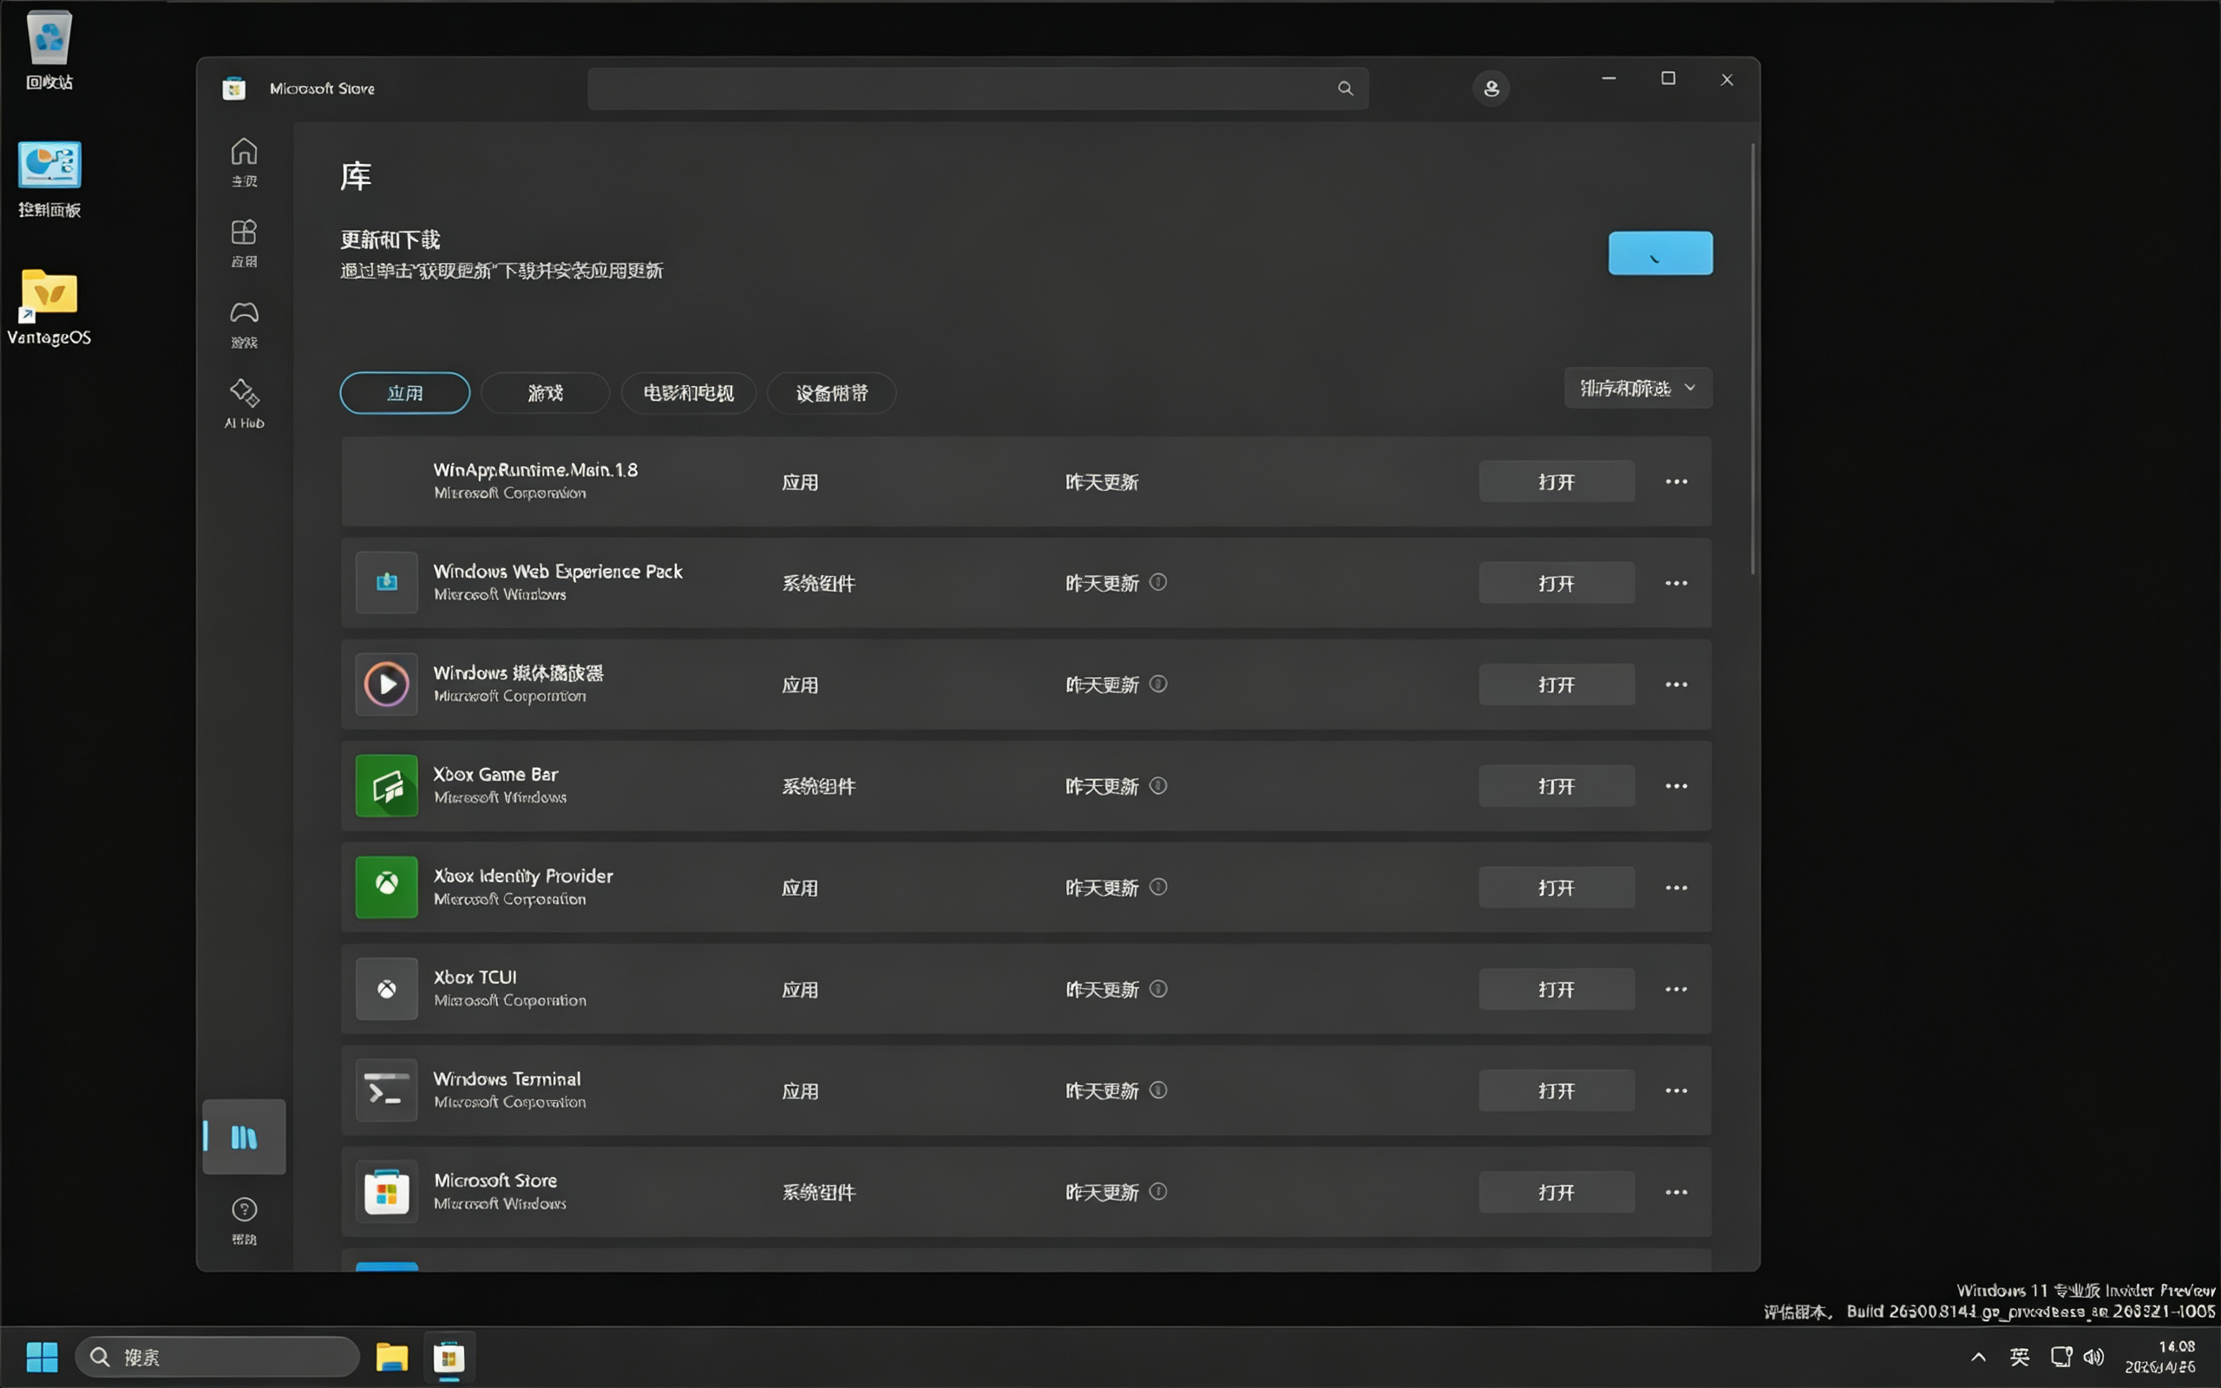This screenshot has width=2221, height=1388.
Task: Click the blue get updates button
Action: [1661, 252]
